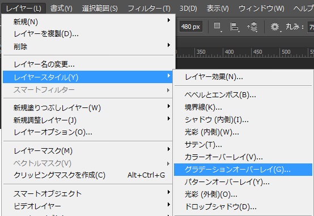314x216 pixels.
Task: Expand the ビデオレイヤー submenu
Action: 88,206
